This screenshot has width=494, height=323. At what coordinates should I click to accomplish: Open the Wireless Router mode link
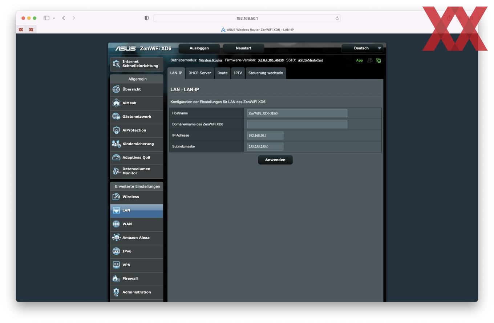[x=211, y=60]
